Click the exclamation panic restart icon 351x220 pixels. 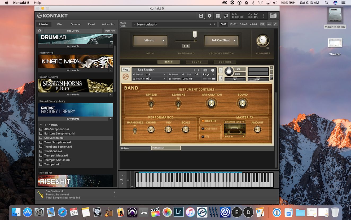tap(264, 16)
